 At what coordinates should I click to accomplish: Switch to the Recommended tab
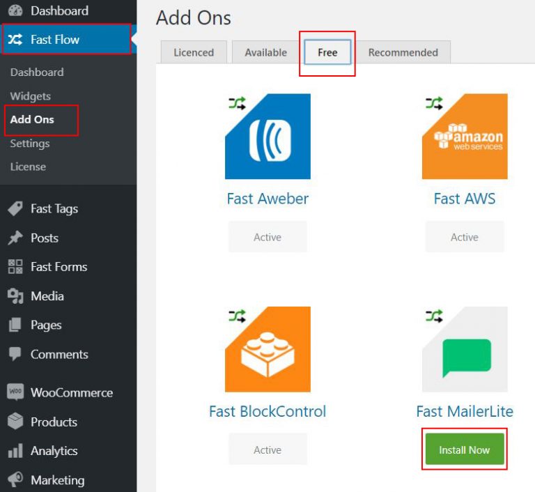(x=403, y=52)
